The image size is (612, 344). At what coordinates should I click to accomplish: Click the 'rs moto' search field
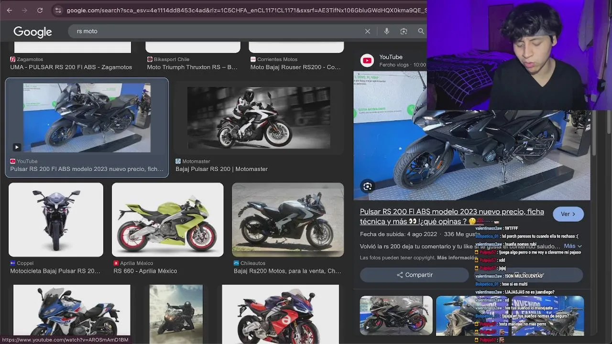click(x=218, y=31)
